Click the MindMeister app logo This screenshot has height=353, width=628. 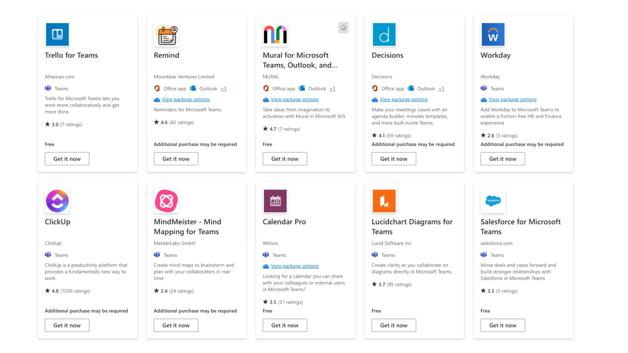(166, 201)
